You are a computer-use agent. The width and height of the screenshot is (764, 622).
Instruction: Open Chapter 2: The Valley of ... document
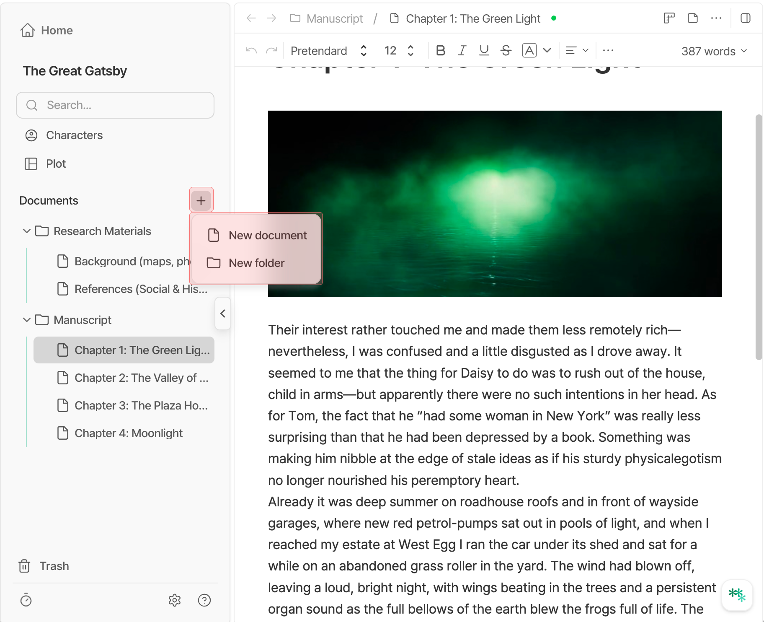(x=124, y=378)
